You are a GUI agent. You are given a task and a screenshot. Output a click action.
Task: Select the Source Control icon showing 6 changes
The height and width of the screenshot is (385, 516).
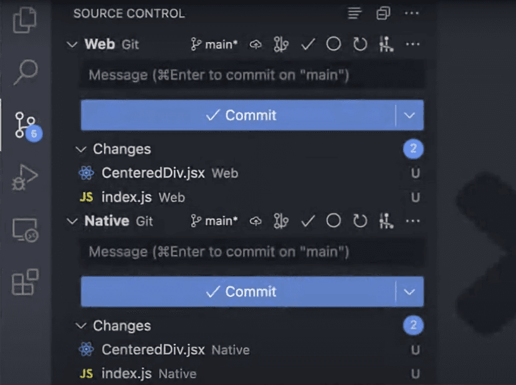(x=25, y=124)
